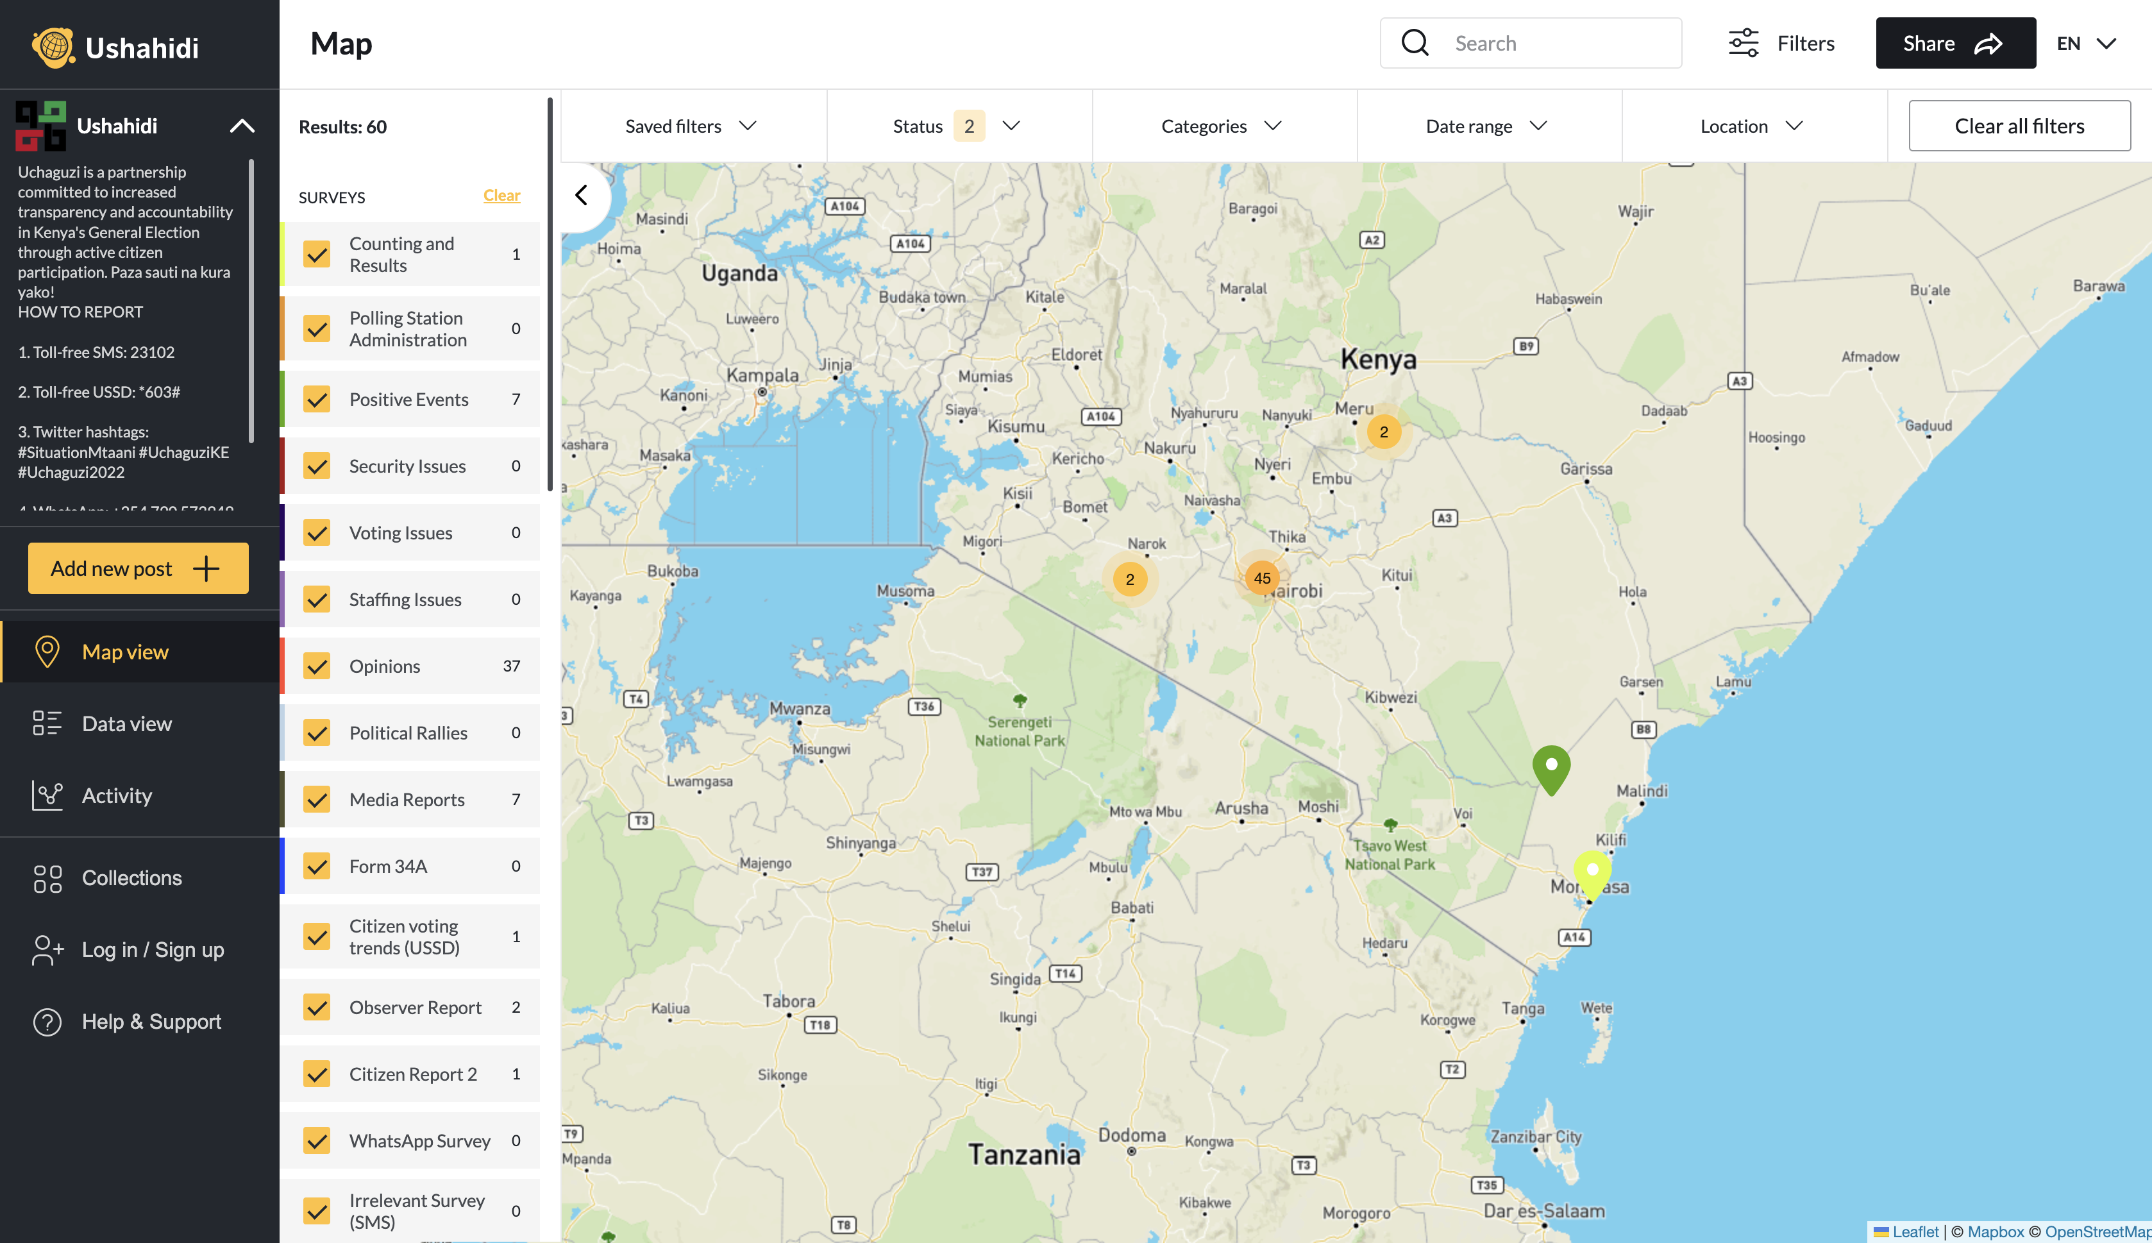Viewport: 2152px width, 1243px height.
Task: Uncheck the Opinions survey checkbox
Action: coord(317,666)
